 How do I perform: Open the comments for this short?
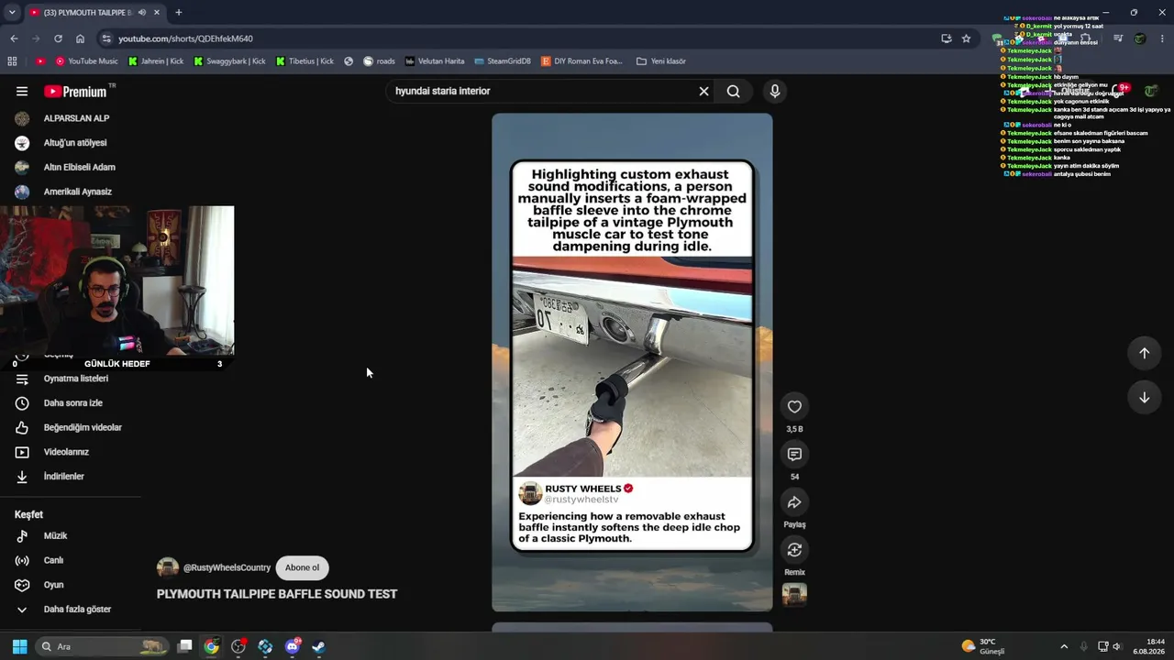(794, 455)
